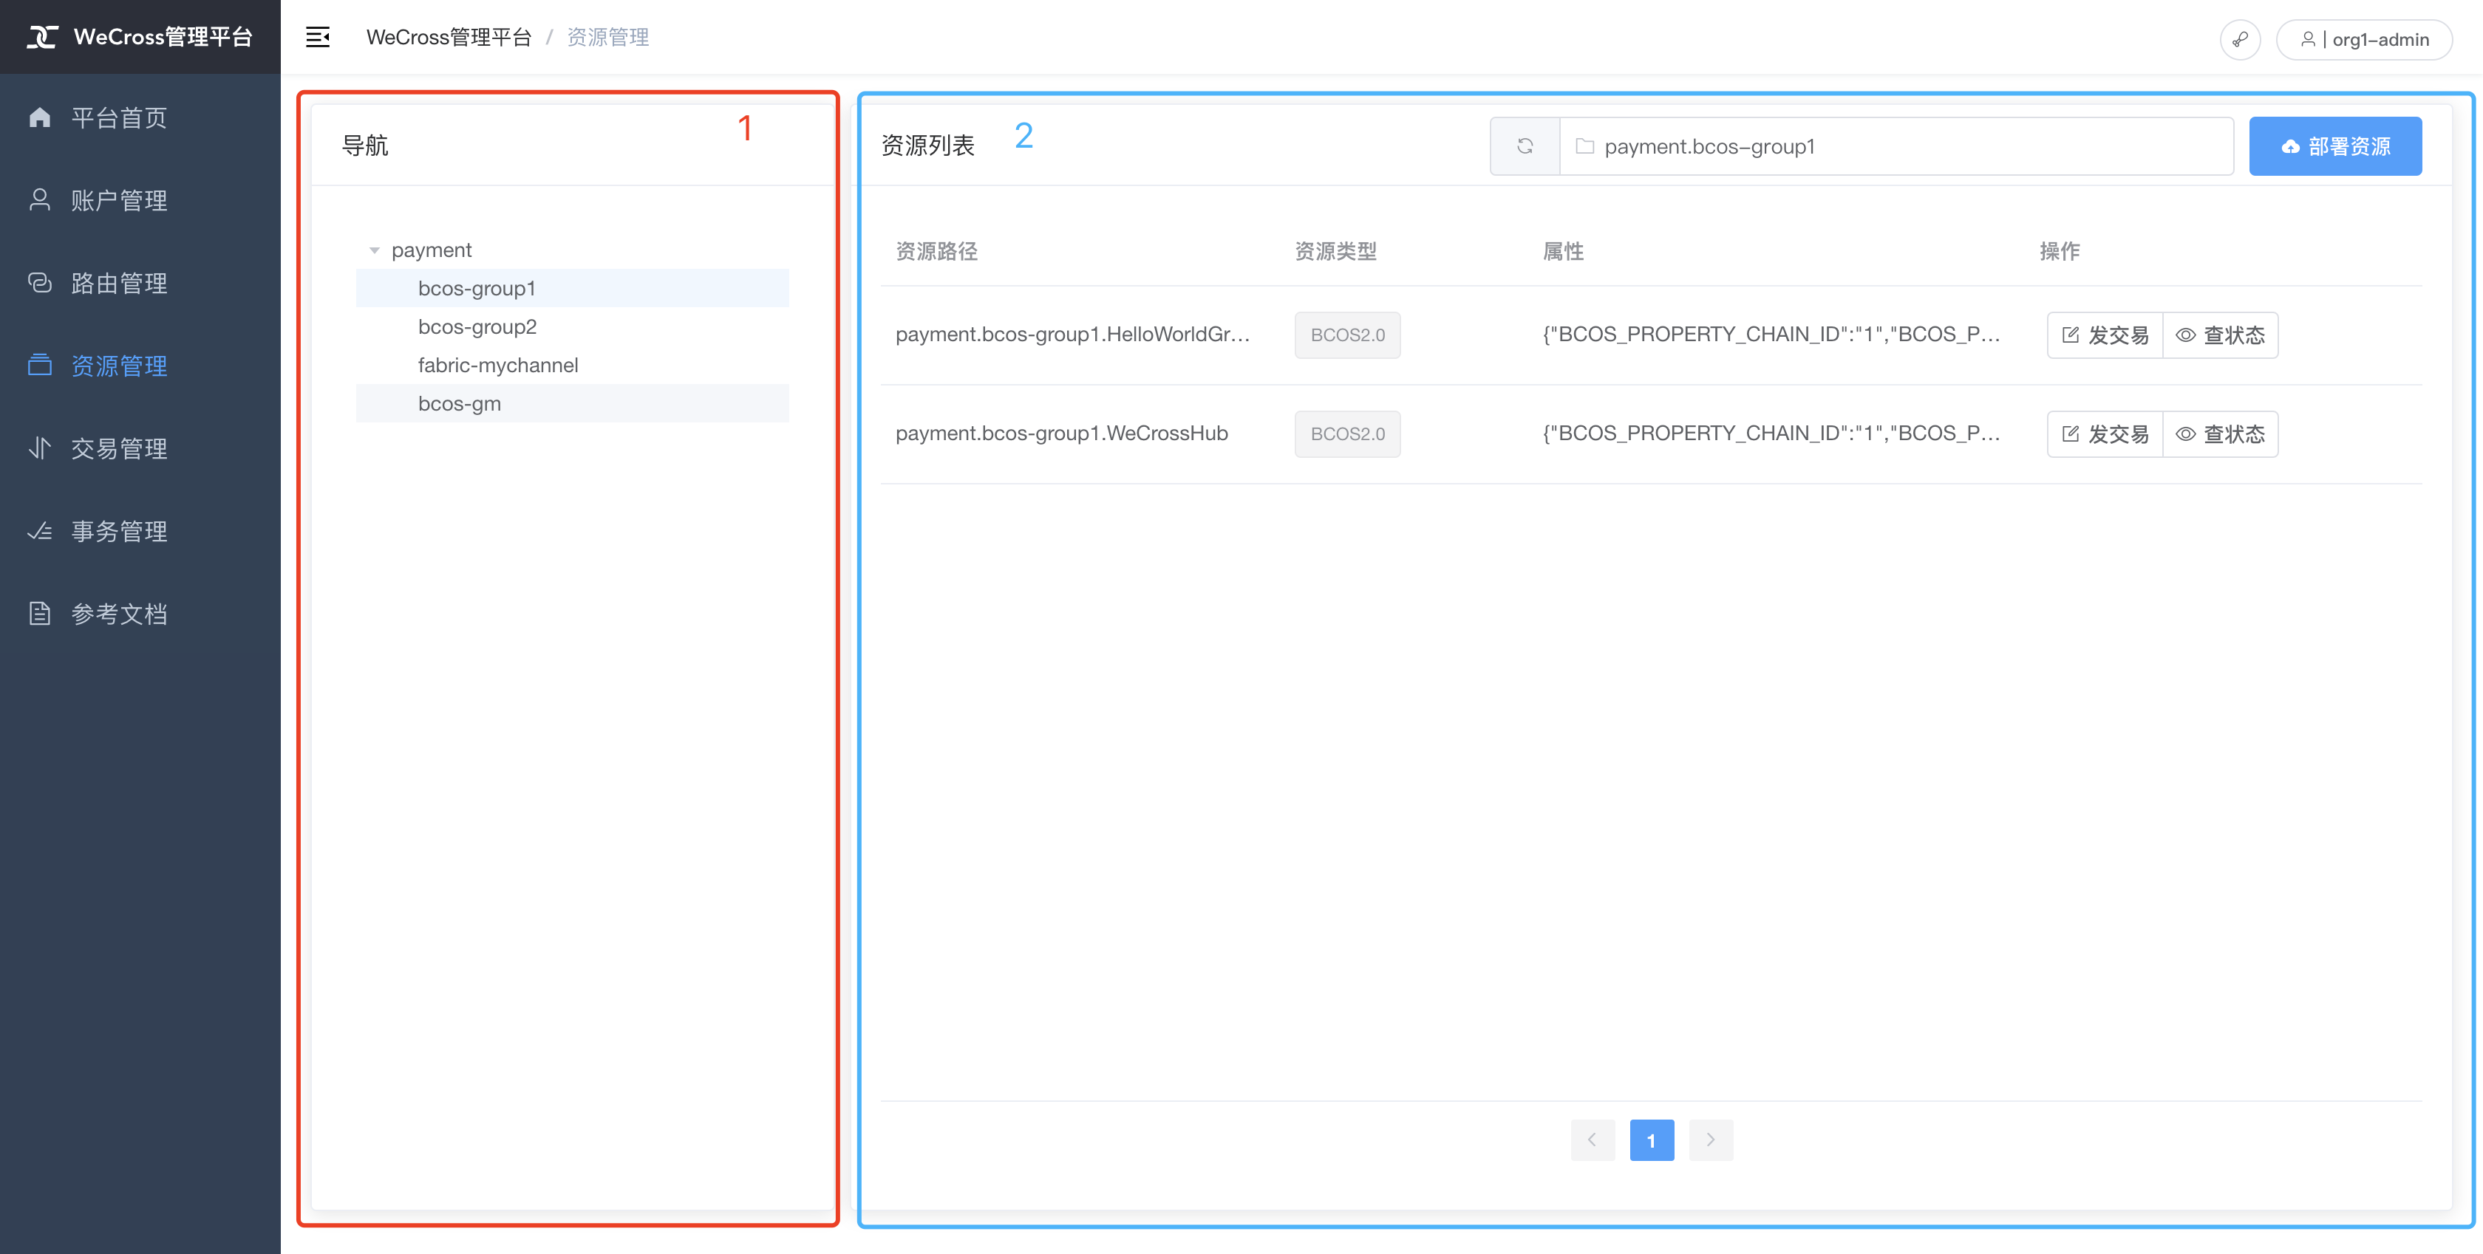
Task: Click WeCross管理平台 breadcrumb link
Action: point(449,38)
